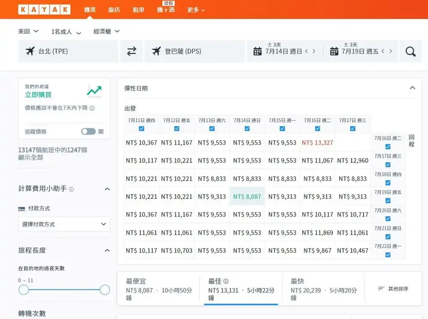This screenshot has width=428, height=319.
Task: Uncheck the 7月19日 週五 return checkbox
Action: (x=388, y=201)
